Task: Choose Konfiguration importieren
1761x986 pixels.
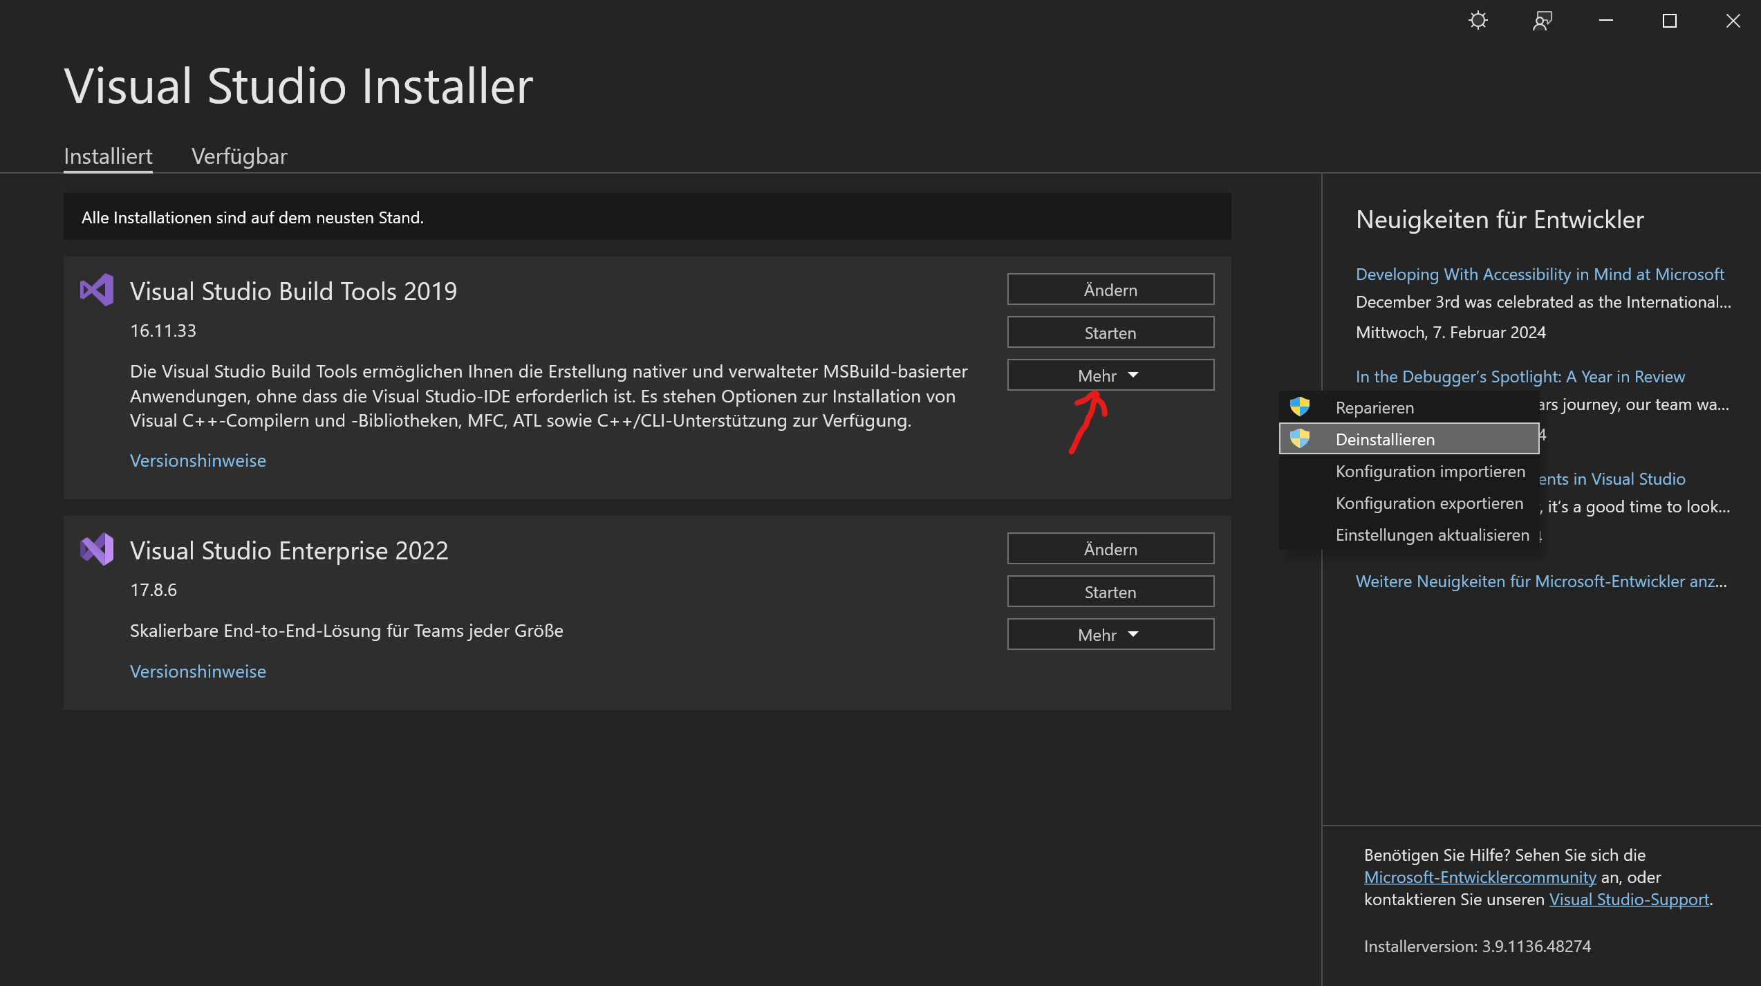Action: 1409,471
